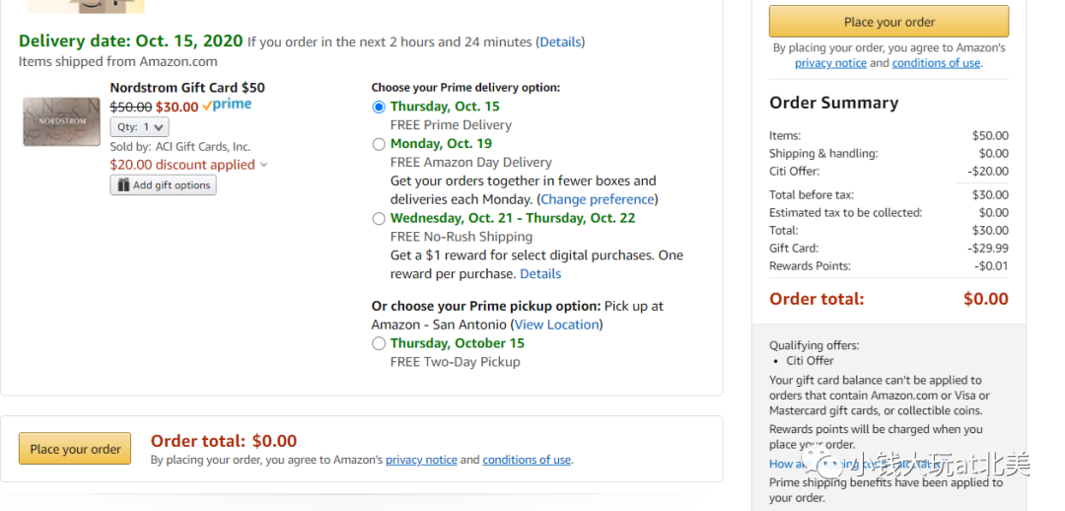Open privacy notice link in order summary
This screenshot has height=511, width=1065.
tap(830, 63)
